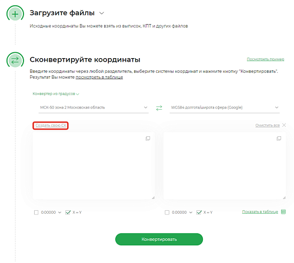This screenshot has height=263, width=294.
Task: Clear all with the X icon
Action: (x=284, y=125)
